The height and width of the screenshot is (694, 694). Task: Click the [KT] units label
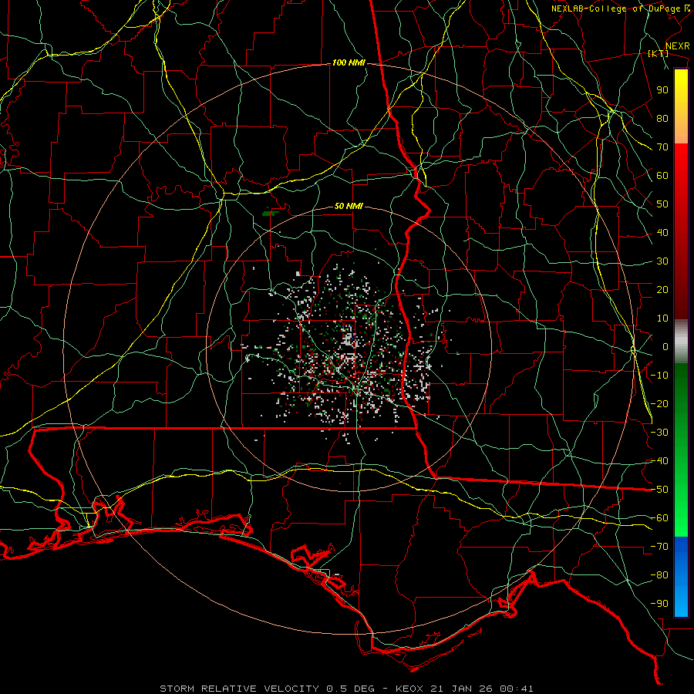point(658,53)
